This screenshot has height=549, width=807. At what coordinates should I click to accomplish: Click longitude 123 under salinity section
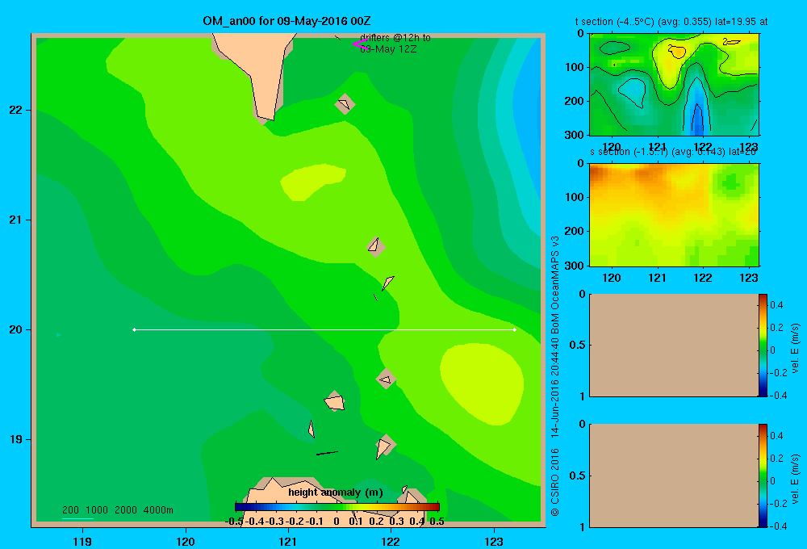click(x=748, y=278)
